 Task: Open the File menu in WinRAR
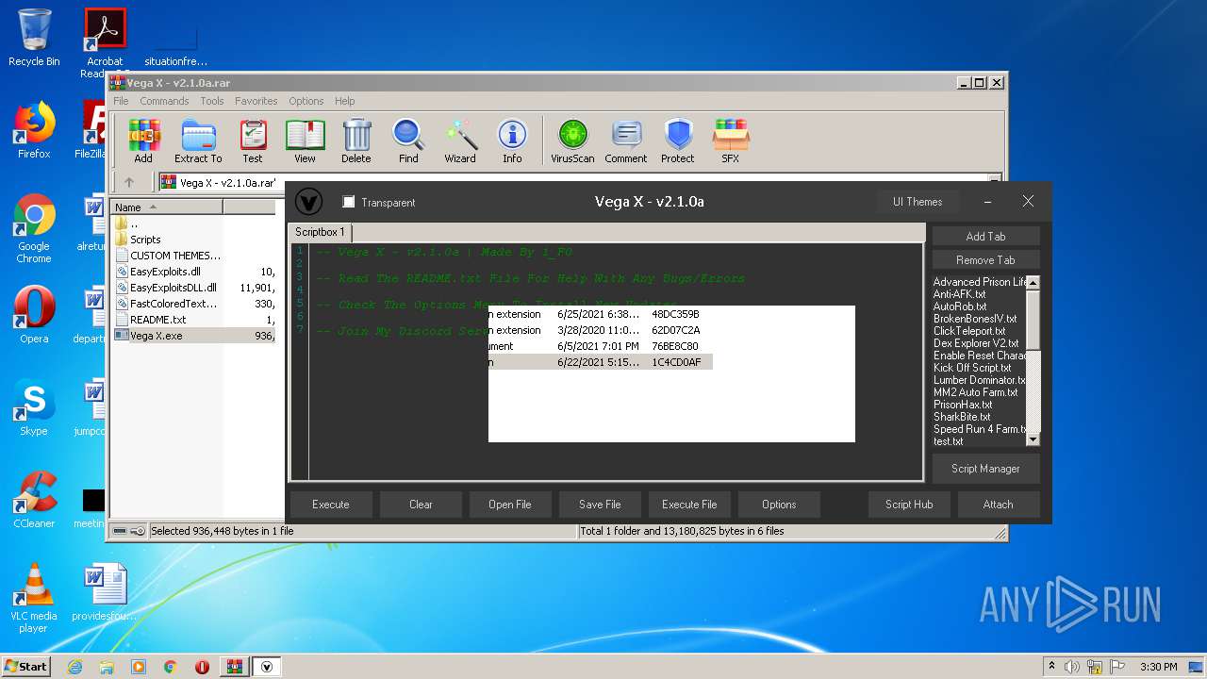(121, 101)
